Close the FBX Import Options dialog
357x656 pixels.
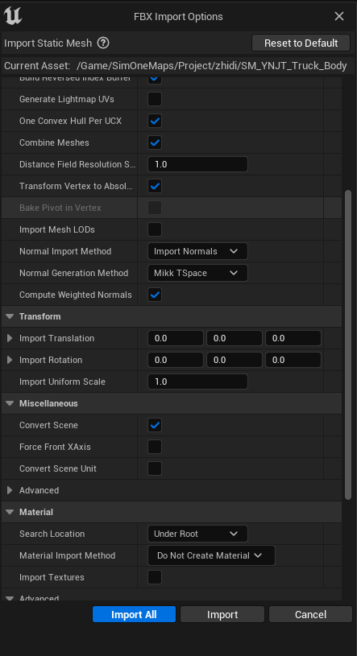339,16
